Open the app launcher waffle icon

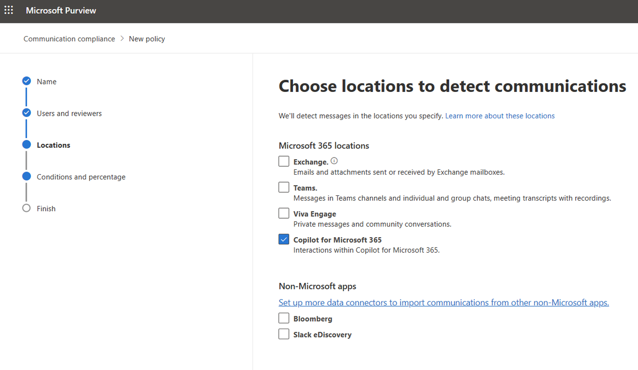9,11
